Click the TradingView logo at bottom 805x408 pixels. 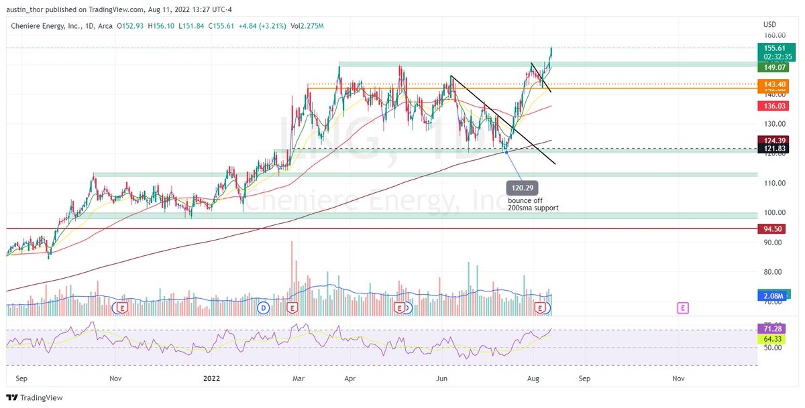(x=35, y=397)
